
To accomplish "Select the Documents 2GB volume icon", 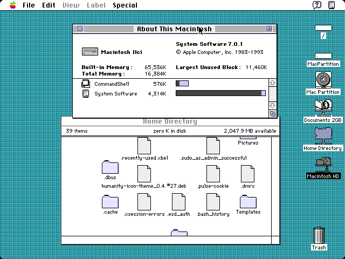I will (x=323, y=108).
